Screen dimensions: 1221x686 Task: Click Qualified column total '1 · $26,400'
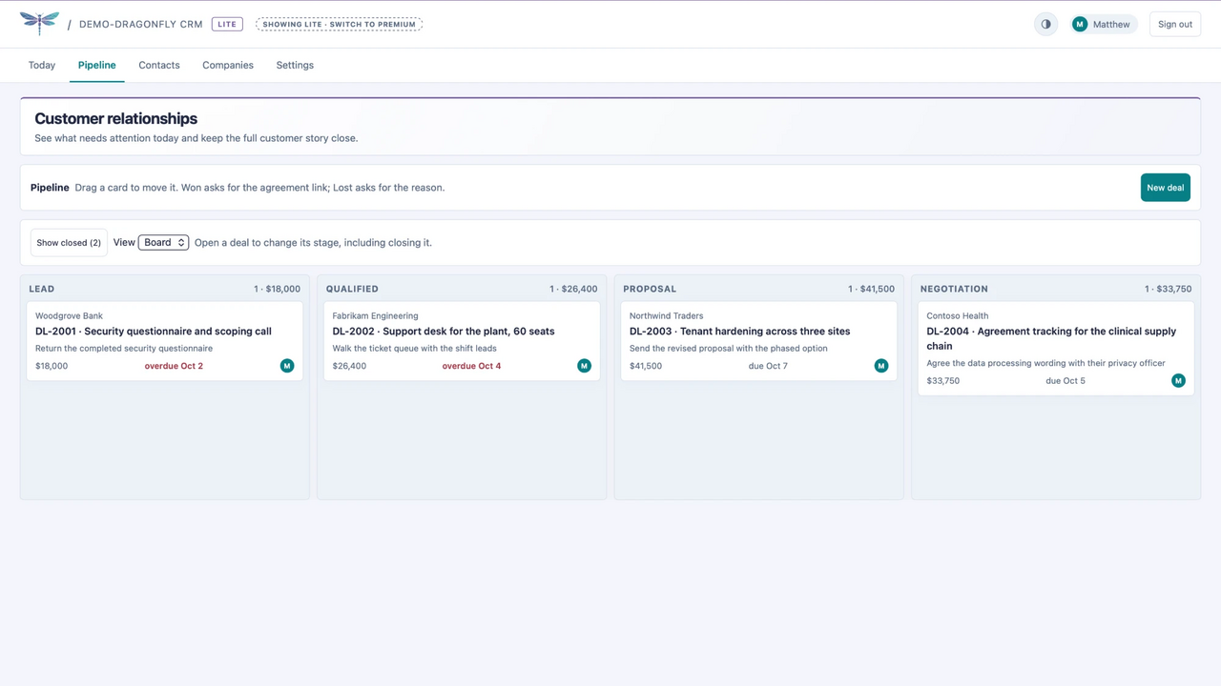(x=573, y=289)
